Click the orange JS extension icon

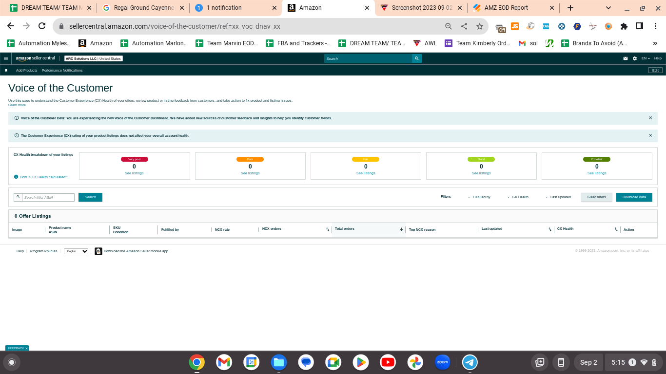click(515, 26)
